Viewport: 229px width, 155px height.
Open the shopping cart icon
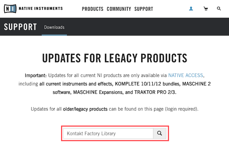click(x=206, y=9)
